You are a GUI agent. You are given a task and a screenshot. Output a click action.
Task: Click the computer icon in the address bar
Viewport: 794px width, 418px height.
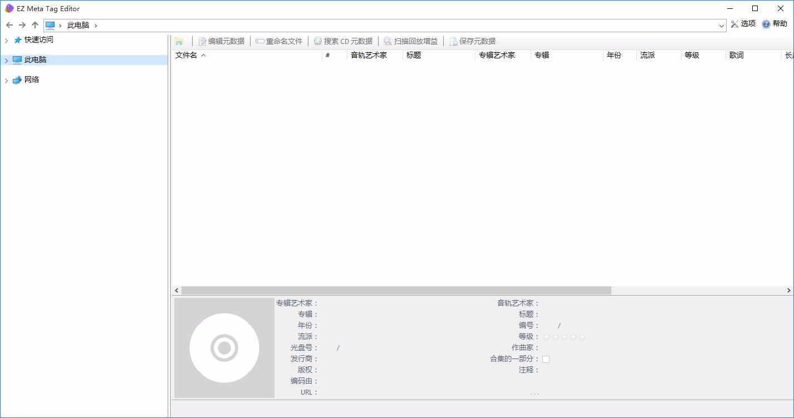(x=50, y=25)
